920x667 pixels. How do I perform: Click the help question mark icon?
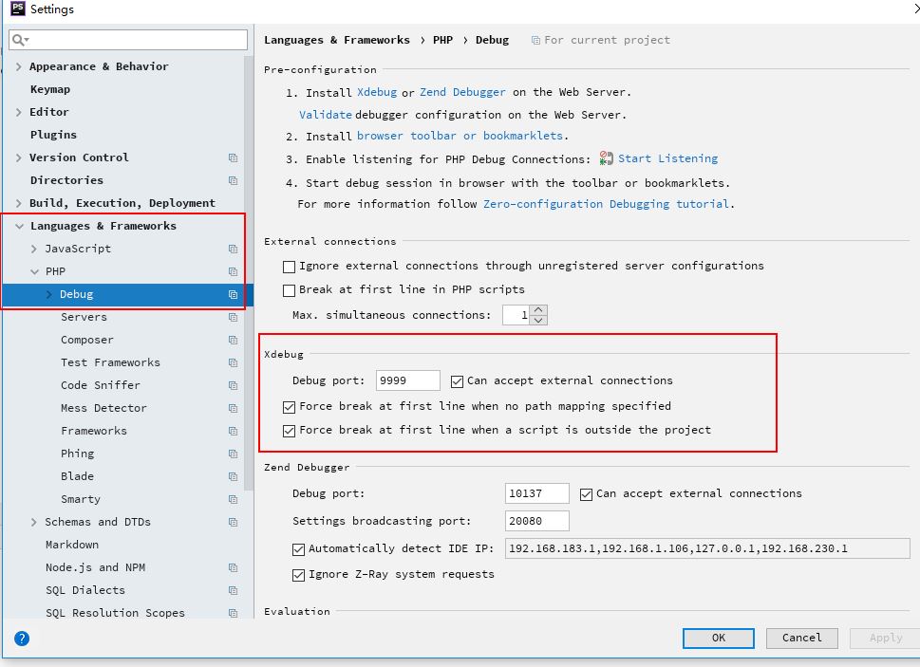(x=21, y=639)
